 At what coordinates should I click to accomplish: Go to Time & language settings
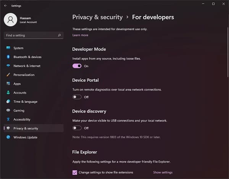(25, 102)
